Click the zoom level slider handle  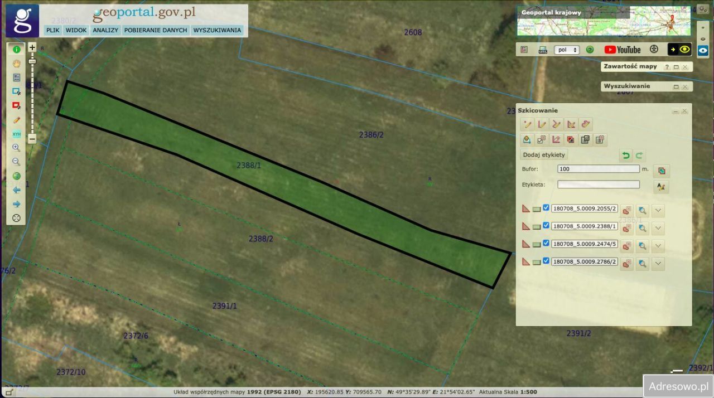pos(32,61)
